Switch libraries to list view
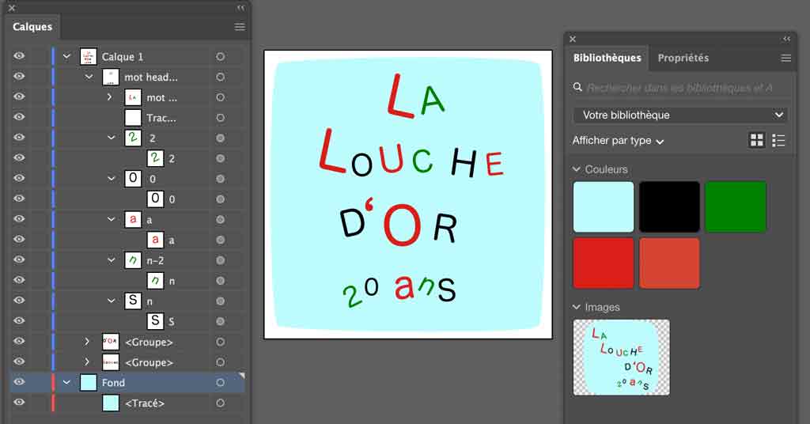The image size is (810, 424). coord(778,140)
